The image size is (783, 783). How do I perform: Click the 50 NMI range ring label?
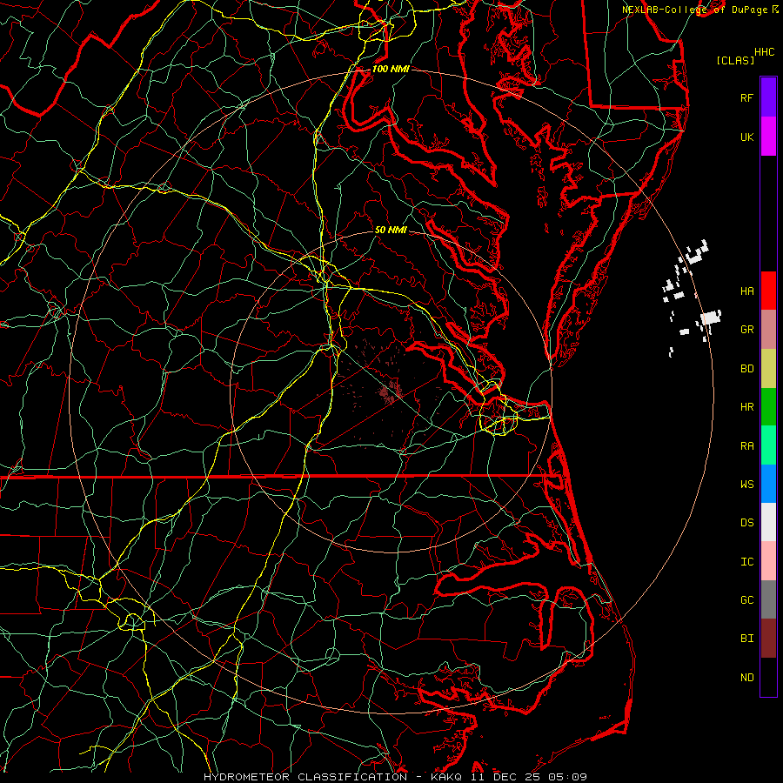click(x=391, y=230)
